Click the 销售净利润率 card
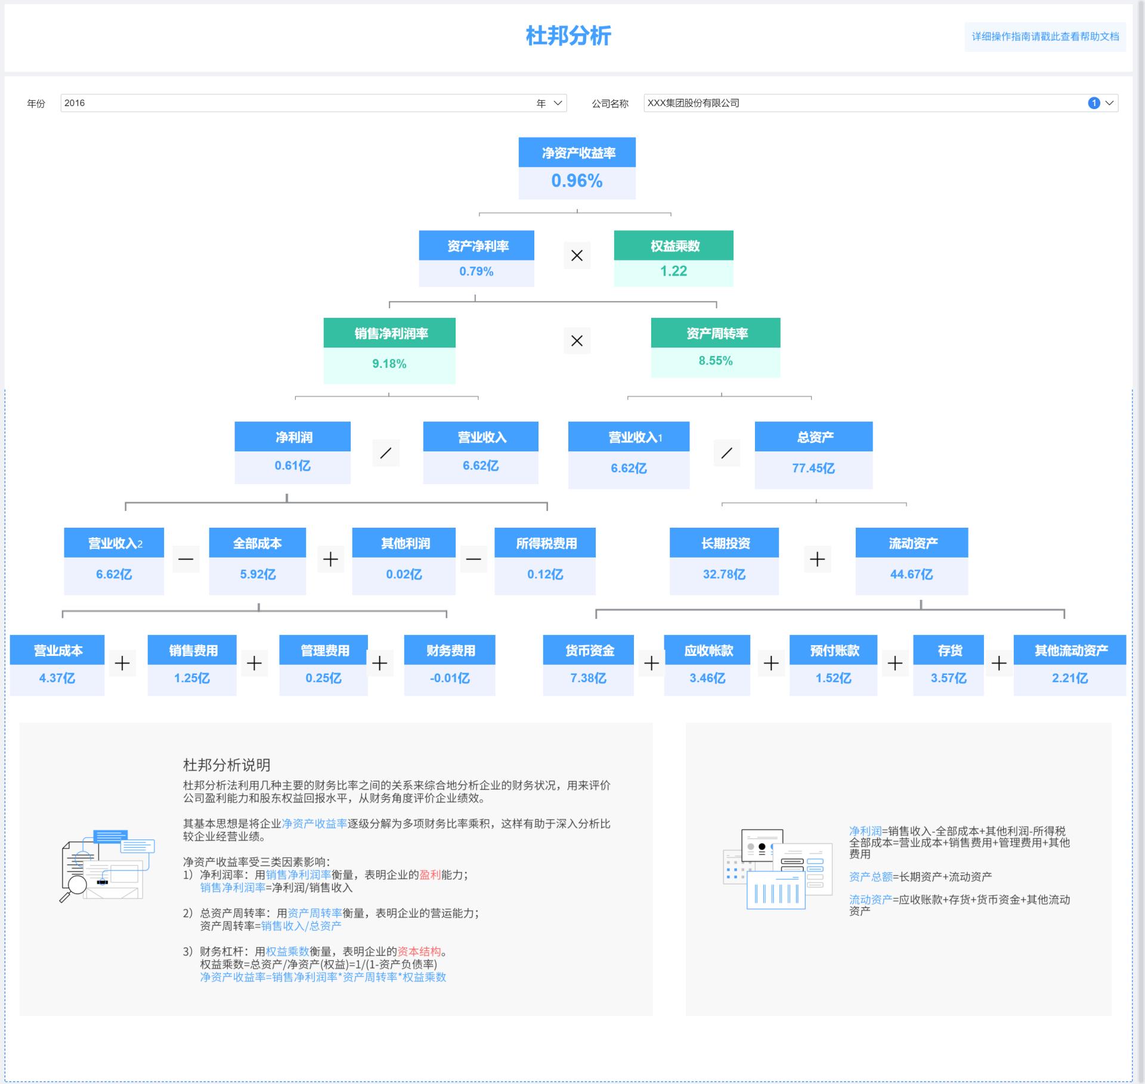 click(x=389, y=350)
